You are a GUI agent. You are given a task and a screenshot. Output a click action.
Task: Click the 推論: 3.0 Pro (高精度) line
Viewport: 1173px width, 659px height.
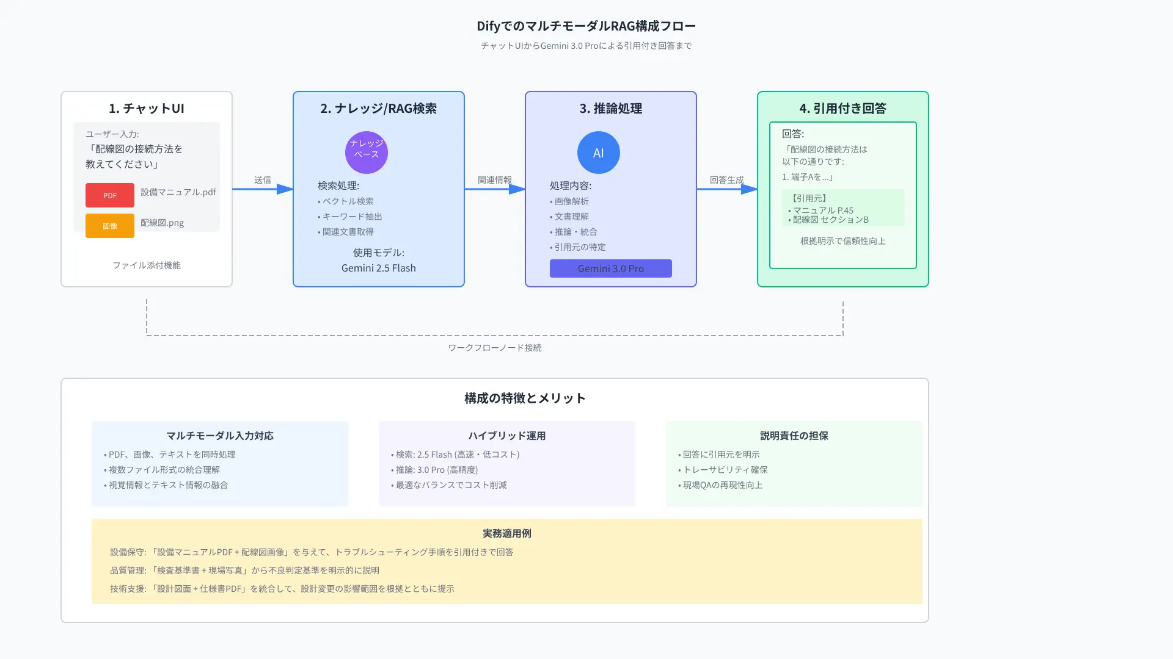point(434,470)
